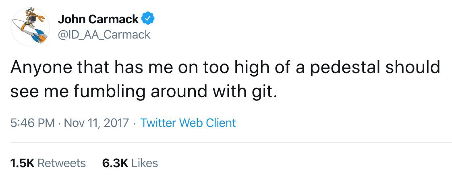Click the first line of tweet text
The height and width of the screenshot is (180, 452).
(x=225, y=67)
